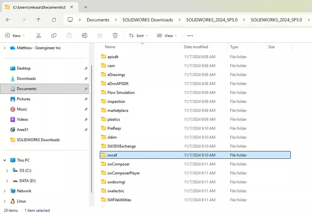Open Area51 in the navigation pane
312x214 pixels.
click(x=22, y=129)
